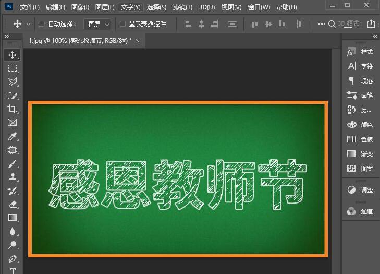Select the Dodge tool
This screenshot has width=380, height=274.
click(13, 245)
